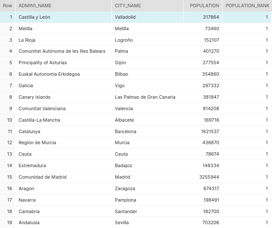Select the Euskal Autonomia Erkidegoa cell

(49, 74)
